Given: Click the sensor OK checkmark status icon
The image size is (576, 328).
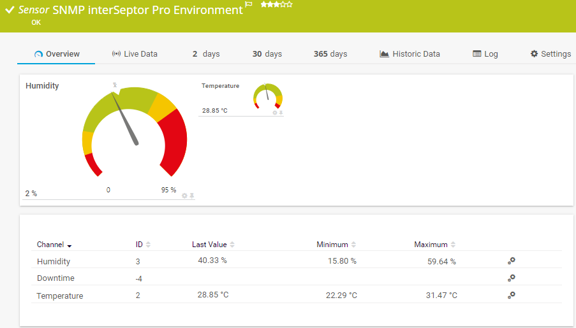Looking at the screenshot, I should point(10,10).
